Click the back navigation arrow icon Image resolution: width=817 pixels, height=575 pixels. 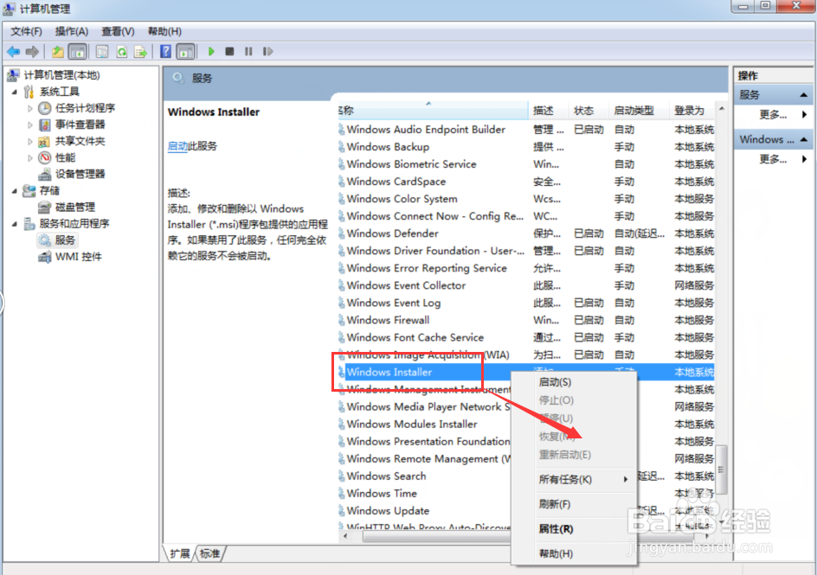[x=13, y=51]
